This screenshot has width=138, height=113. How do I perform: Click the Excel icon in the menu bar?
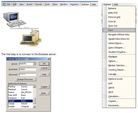pos(4,4)
